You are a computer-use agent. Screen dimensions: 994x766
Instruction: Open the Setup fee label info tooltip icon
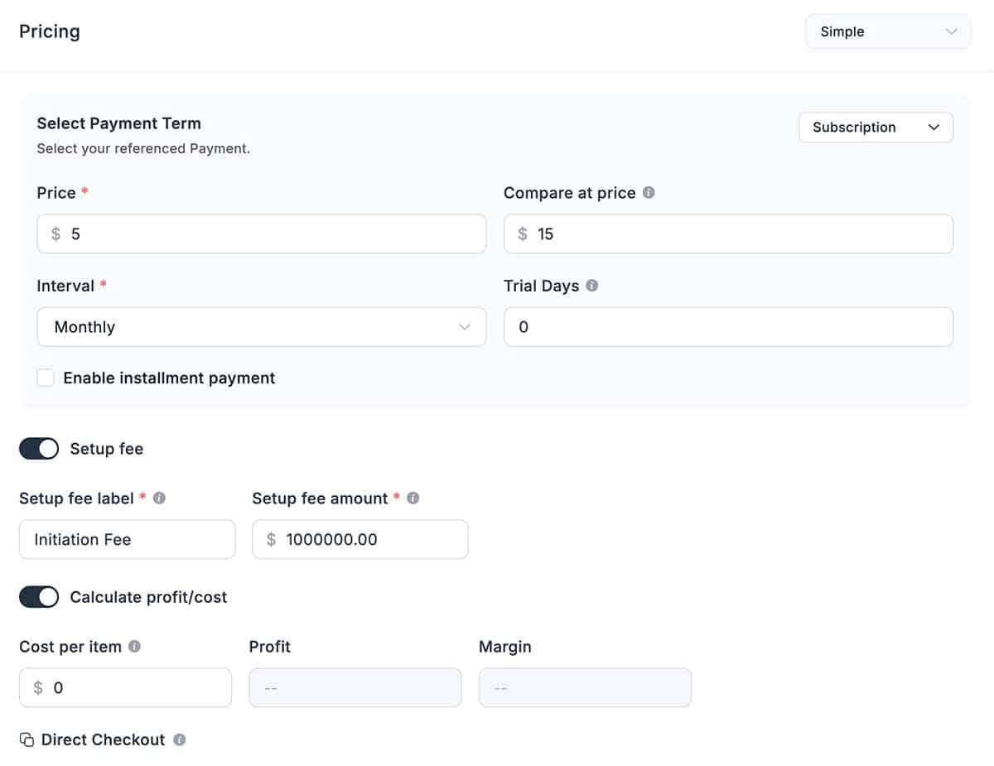[x=157, y=498]
